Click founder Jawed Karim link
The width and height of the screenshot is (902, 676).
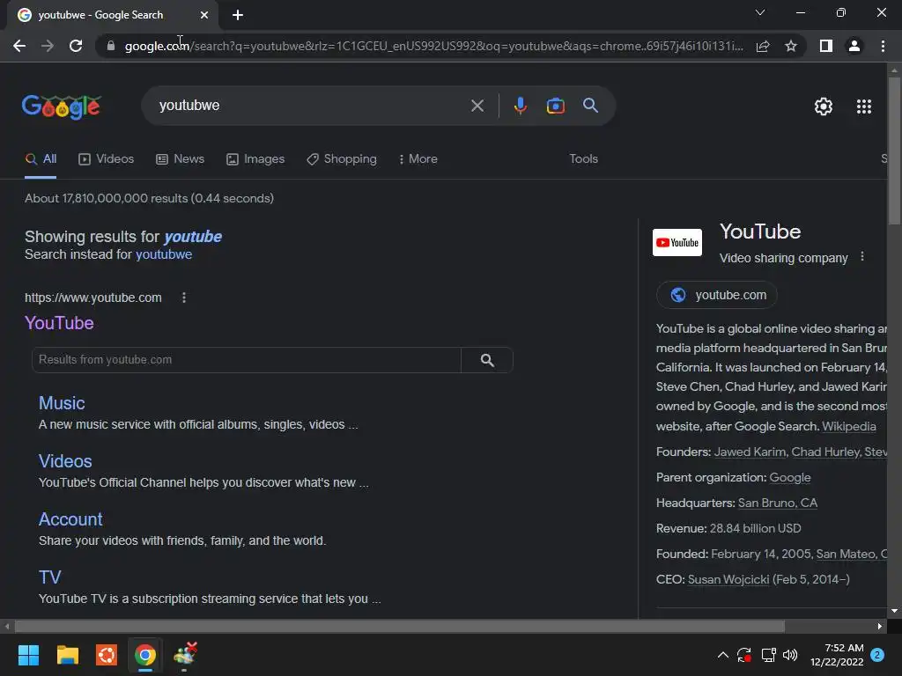(x=750, y=452)
